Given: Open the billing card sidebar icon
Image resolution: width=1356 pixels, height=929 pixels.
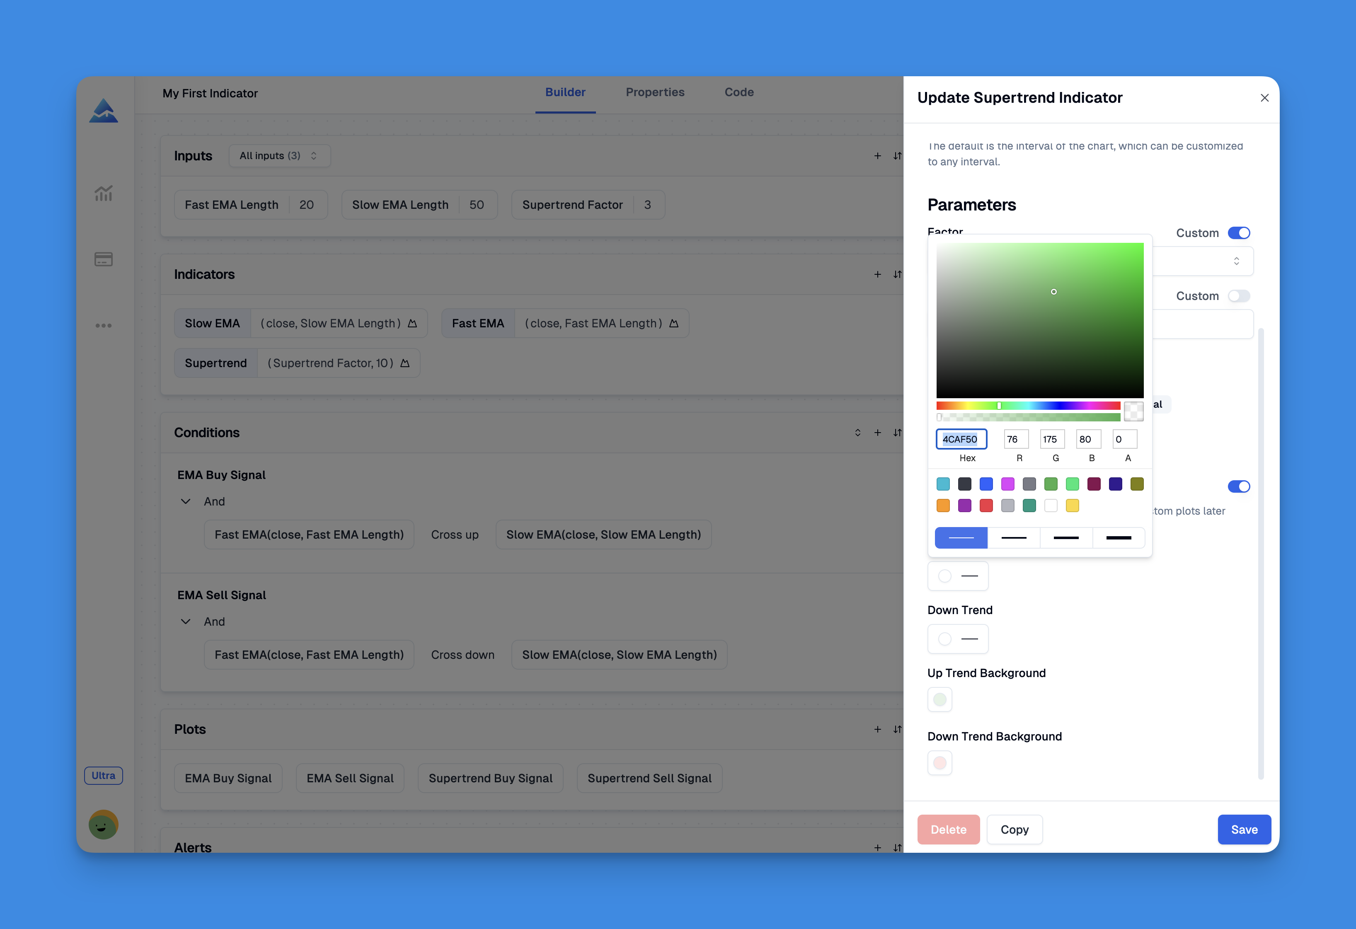Looking at the screenshot, I should (x=103, y=259).
